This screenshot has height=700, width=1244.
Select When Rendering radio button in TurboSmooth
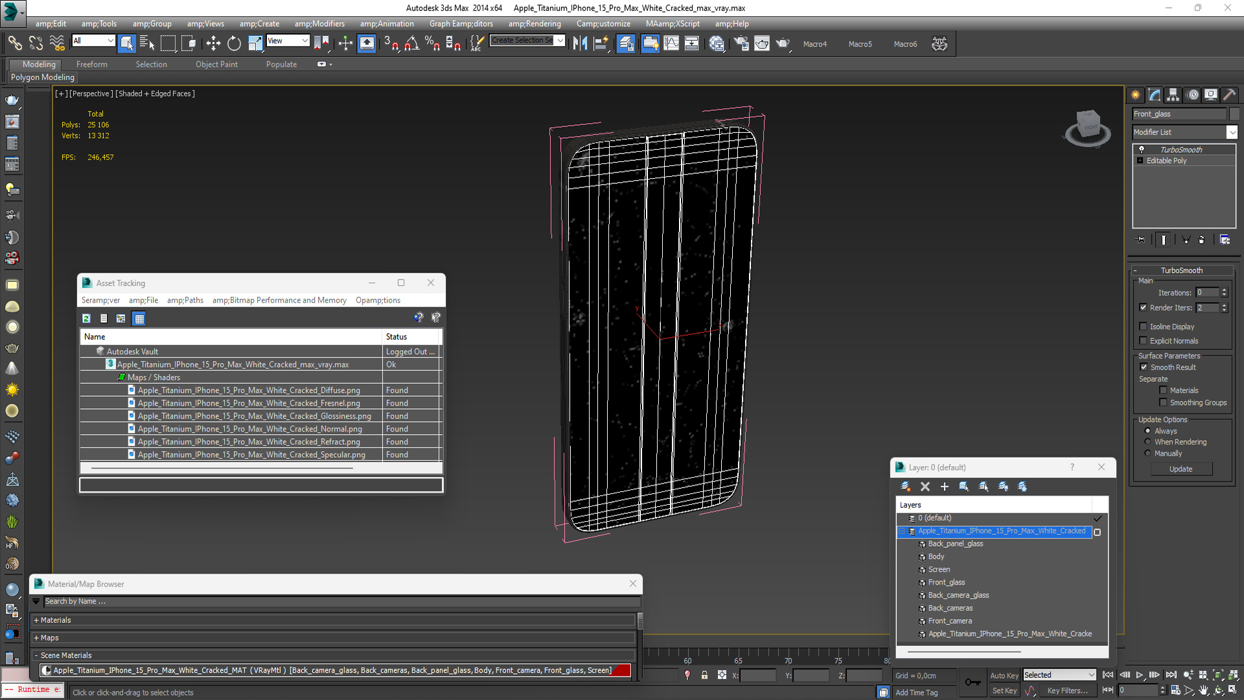click(x=1147, y=442)
